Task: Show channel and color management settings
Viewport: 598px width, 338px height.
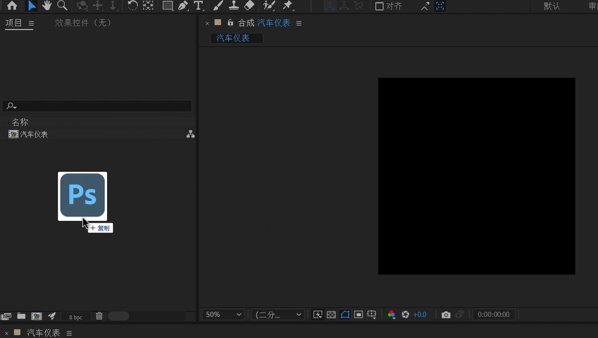Action: pos(391,315)
